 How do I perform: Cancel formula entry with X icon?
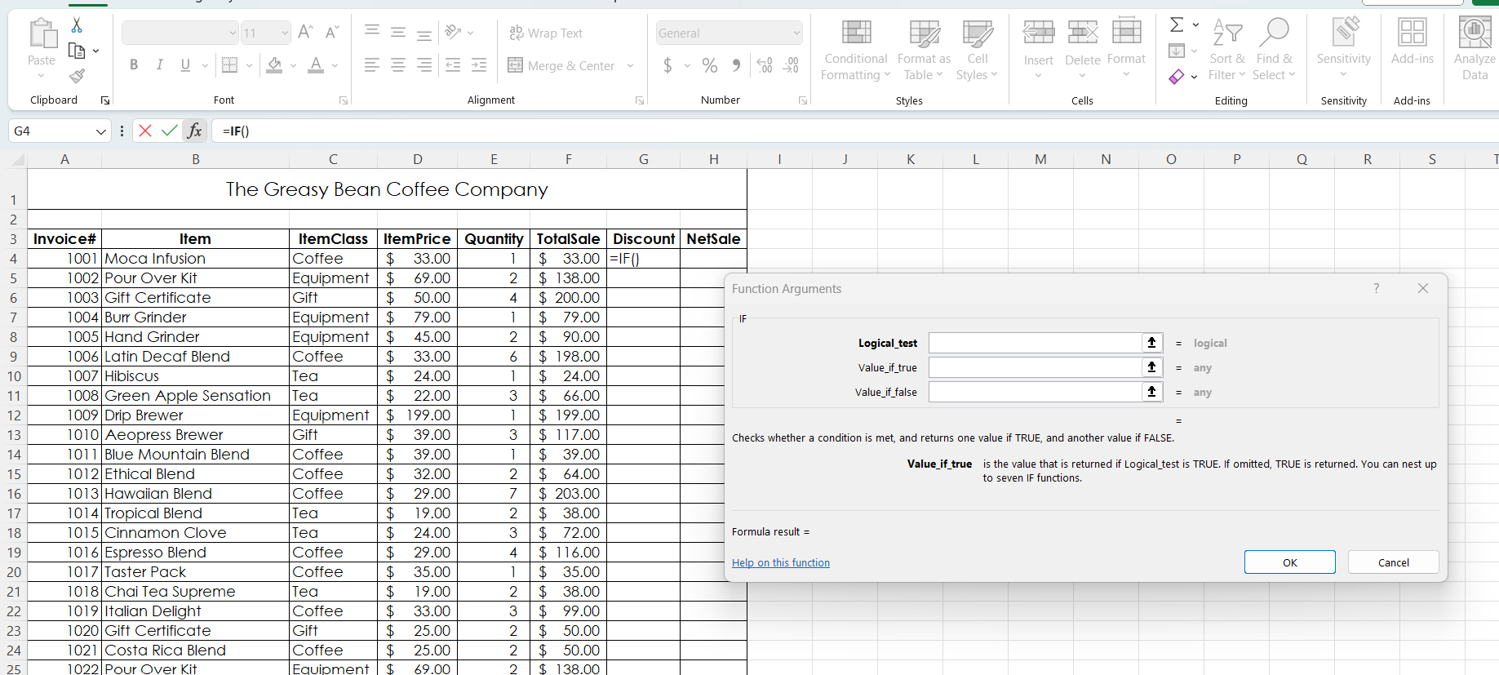click(x=145, y=131)
